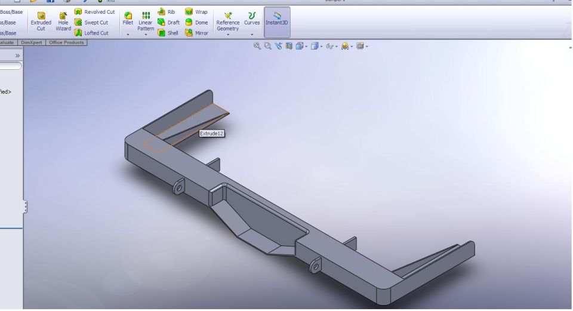Click the View Orientation cube icon
This screenshot has width=573, height=311.
[300, 46]
